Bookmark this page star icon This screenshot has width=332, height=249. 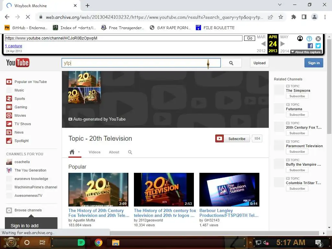pos(281,17)
